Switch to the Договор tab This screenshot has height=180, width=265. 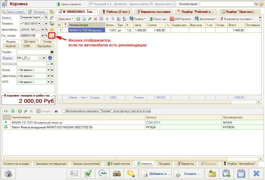(x=30, y=42)
